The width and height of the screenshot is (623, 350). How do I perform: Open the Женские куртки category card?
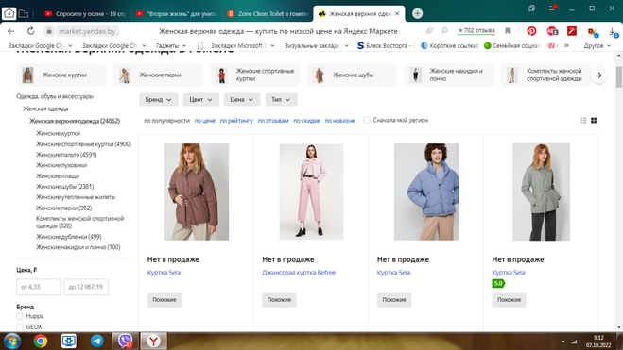[x=61, y=75]
